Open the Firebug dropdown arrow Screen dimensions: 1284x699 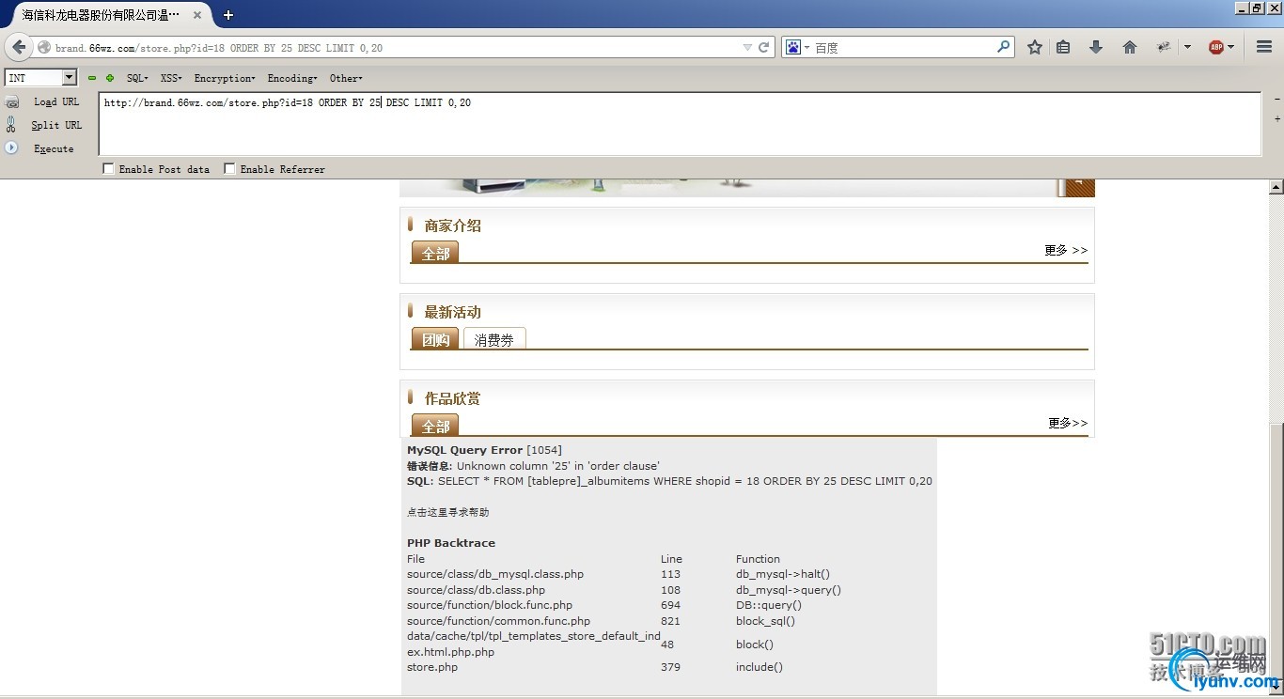(1187, 47)
